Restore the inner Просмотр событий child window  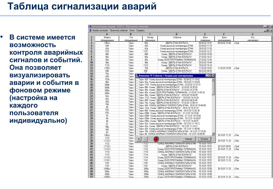tap(268, 30)
